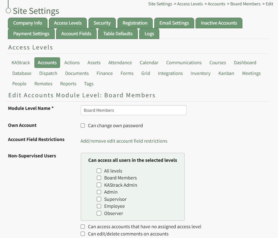Open the Integrations module link
This screenshot has height=238, width=278.
tap(170, 73)
